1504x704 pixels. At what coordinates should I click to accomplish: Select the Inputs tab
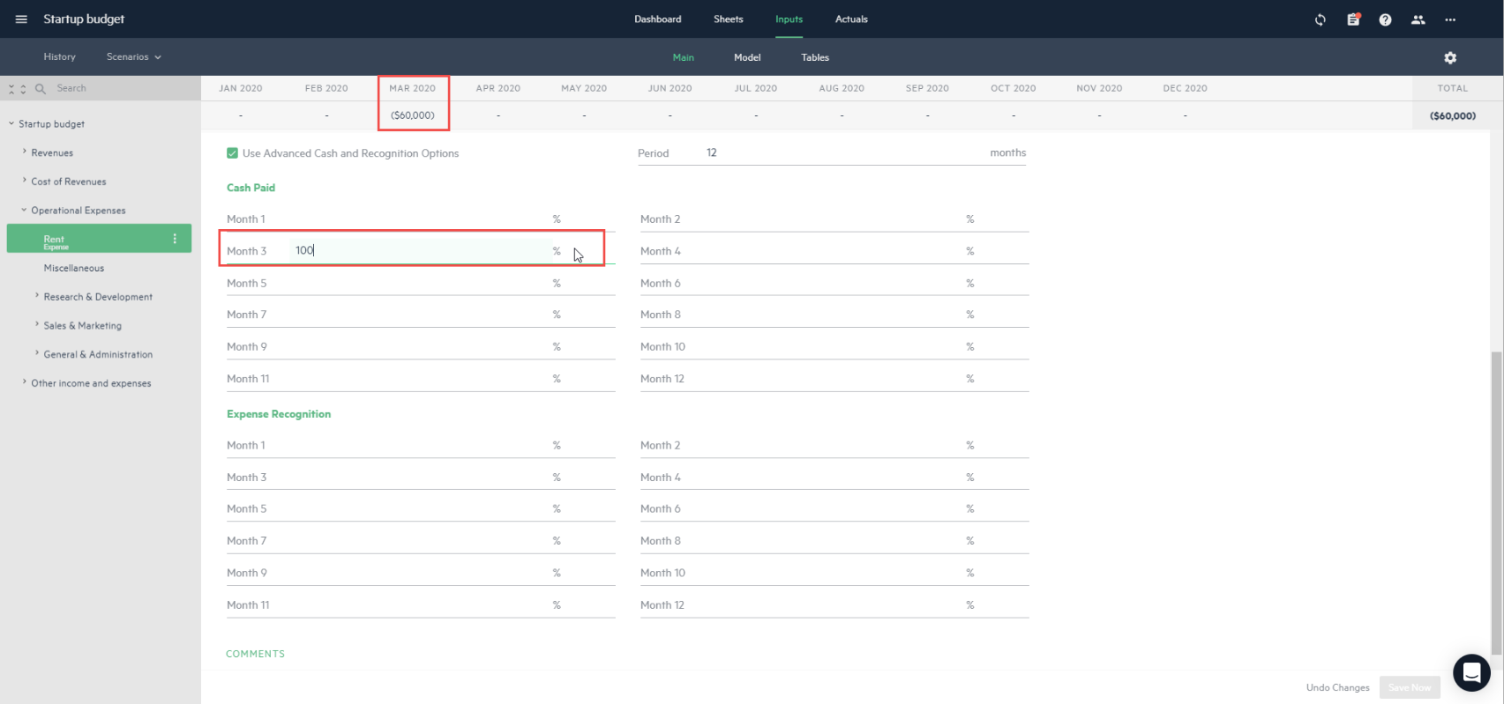pyautogui.click(x=789, y=19)
